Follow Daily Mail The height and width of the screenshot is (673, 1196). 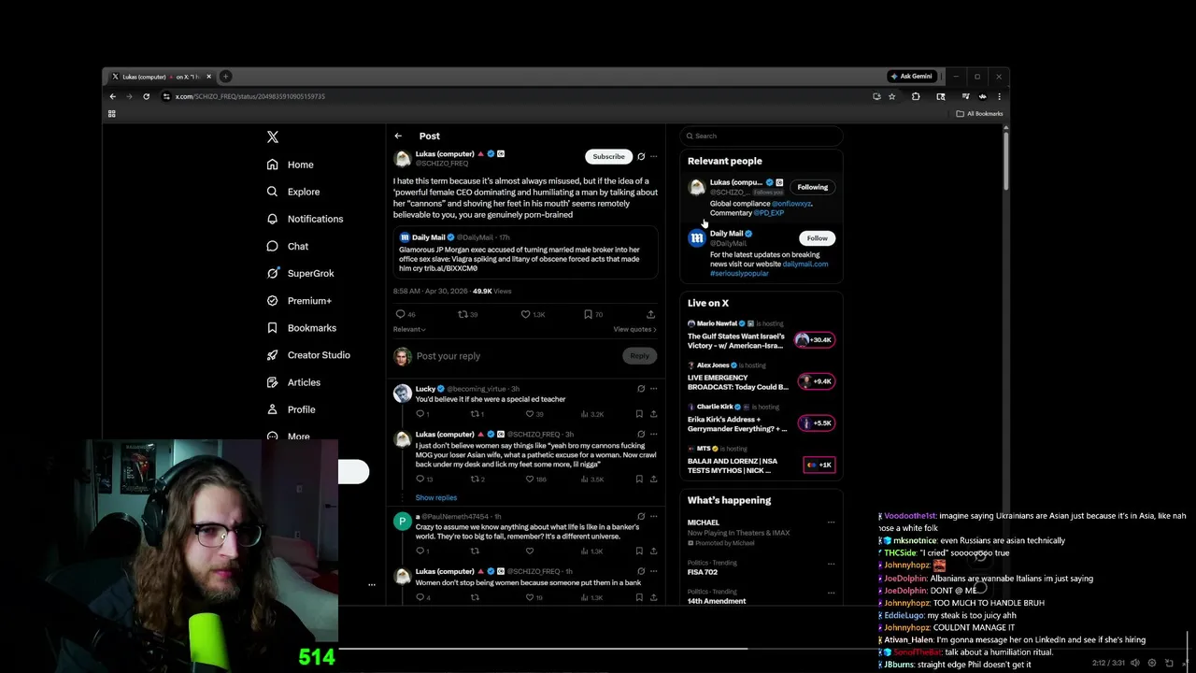click(818, 238)
